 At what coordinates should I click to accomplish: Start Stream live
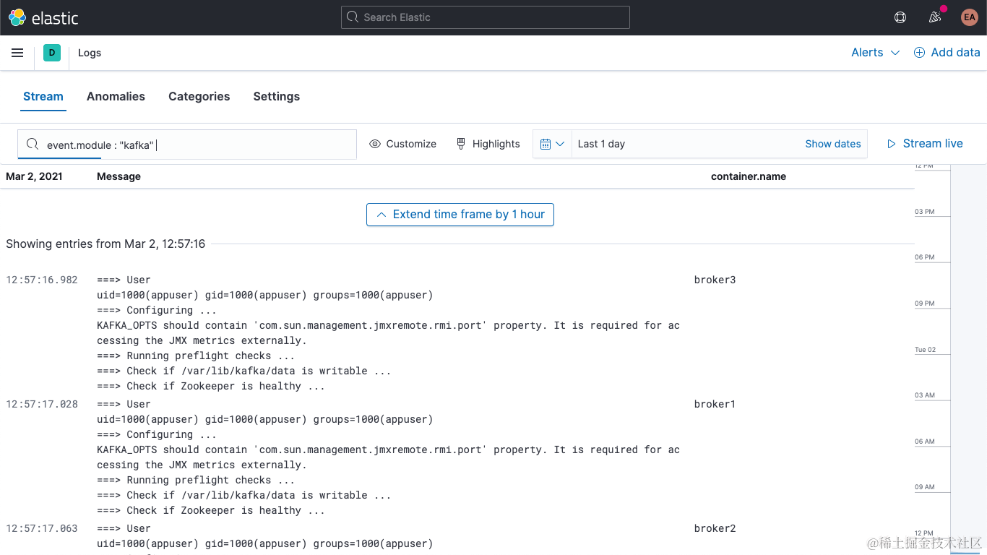pos(926,144)
